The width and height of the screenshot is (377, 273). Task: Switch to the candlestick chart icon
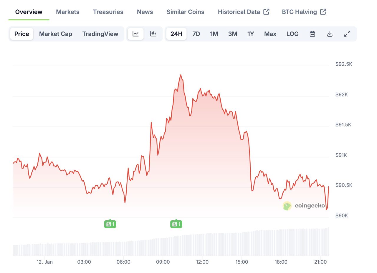coord(153,34)
